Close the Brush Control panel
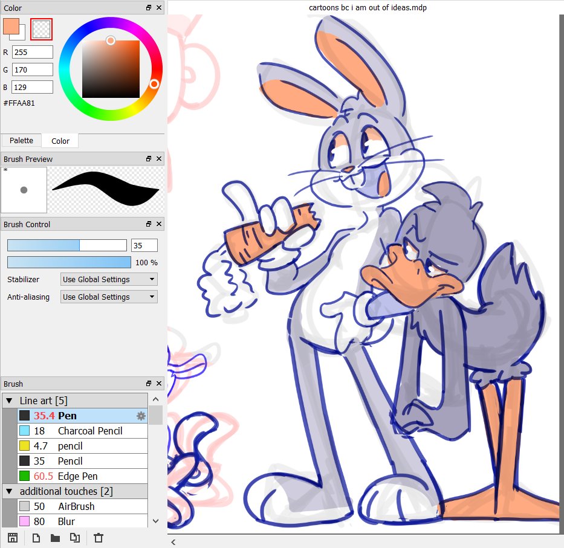564x548 pixels. pos(159,224)
